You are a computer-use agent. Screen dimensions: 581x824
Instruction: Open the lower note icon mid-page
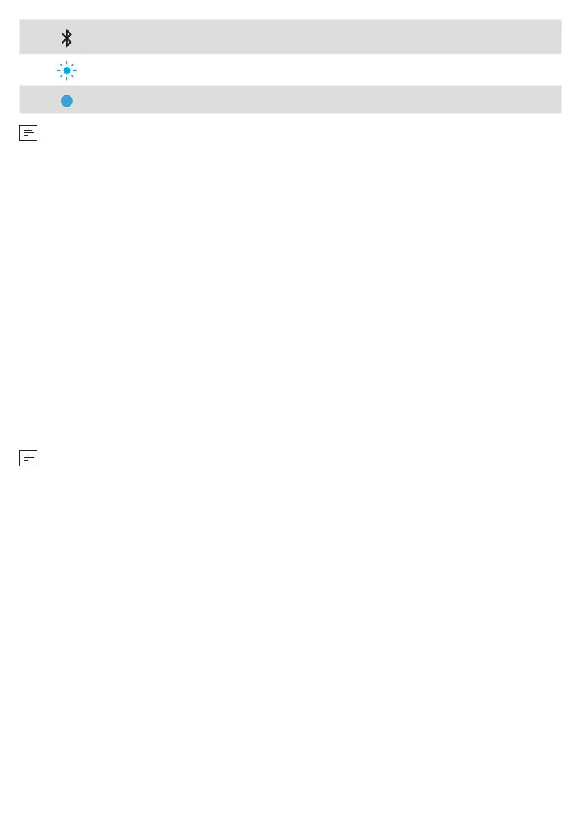click(28, 458)
